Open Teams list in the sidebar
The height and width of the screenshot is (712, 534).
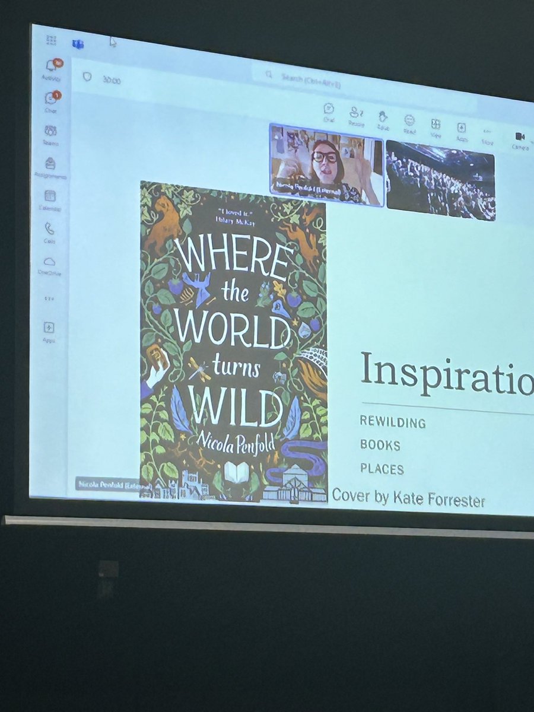(x=50, y=135)
